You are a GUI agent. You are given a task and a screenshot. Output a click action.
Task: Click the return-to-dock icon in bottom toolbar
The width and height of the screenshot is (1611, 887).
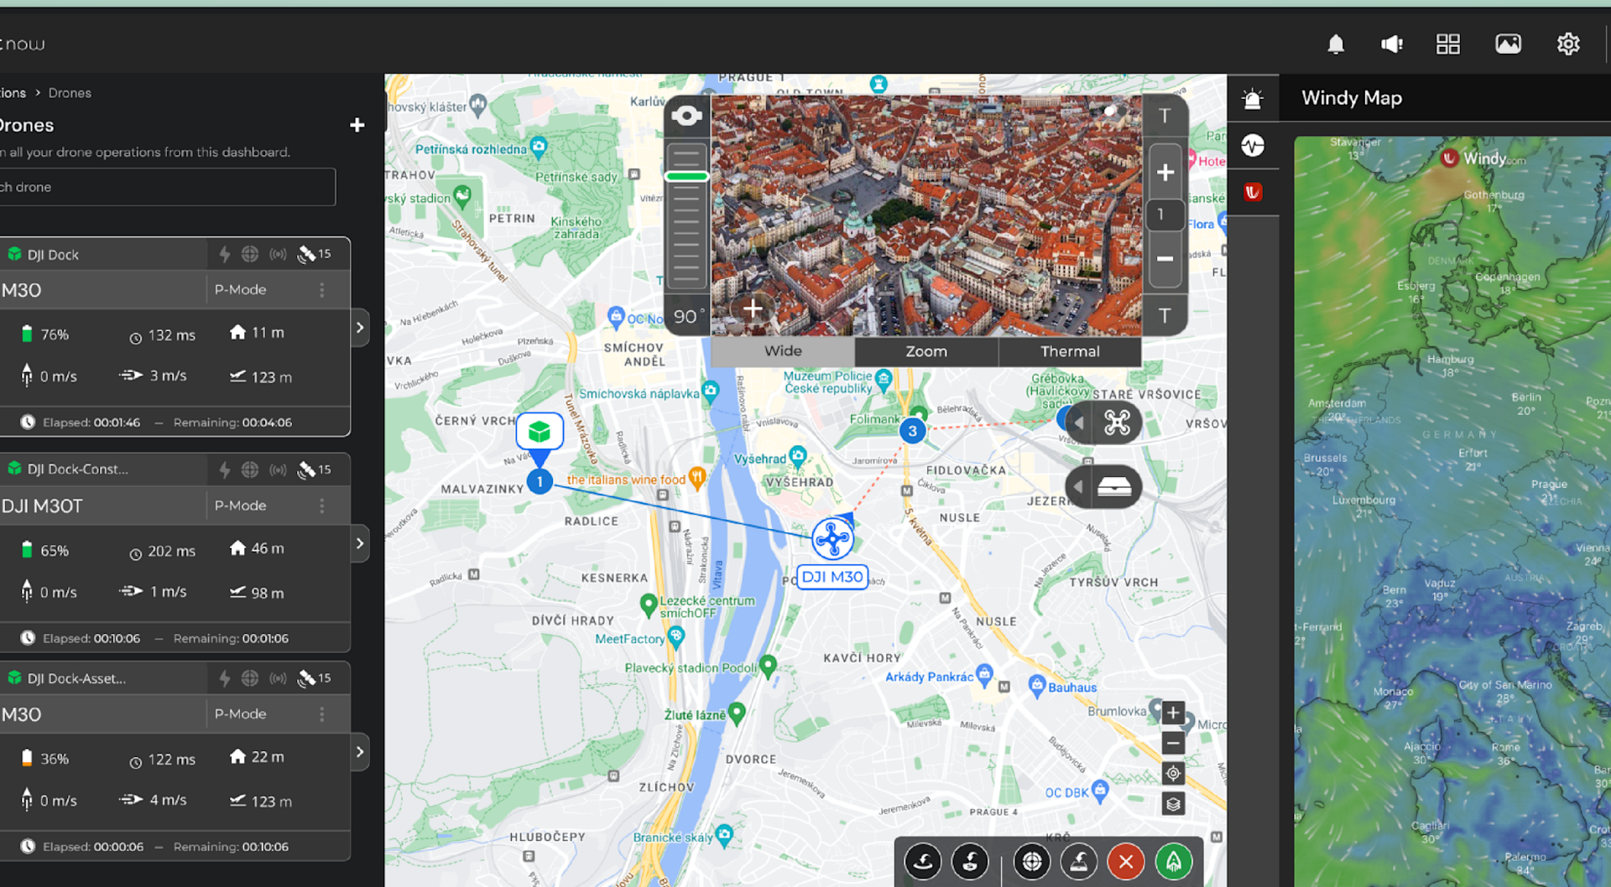(1079, 861)
